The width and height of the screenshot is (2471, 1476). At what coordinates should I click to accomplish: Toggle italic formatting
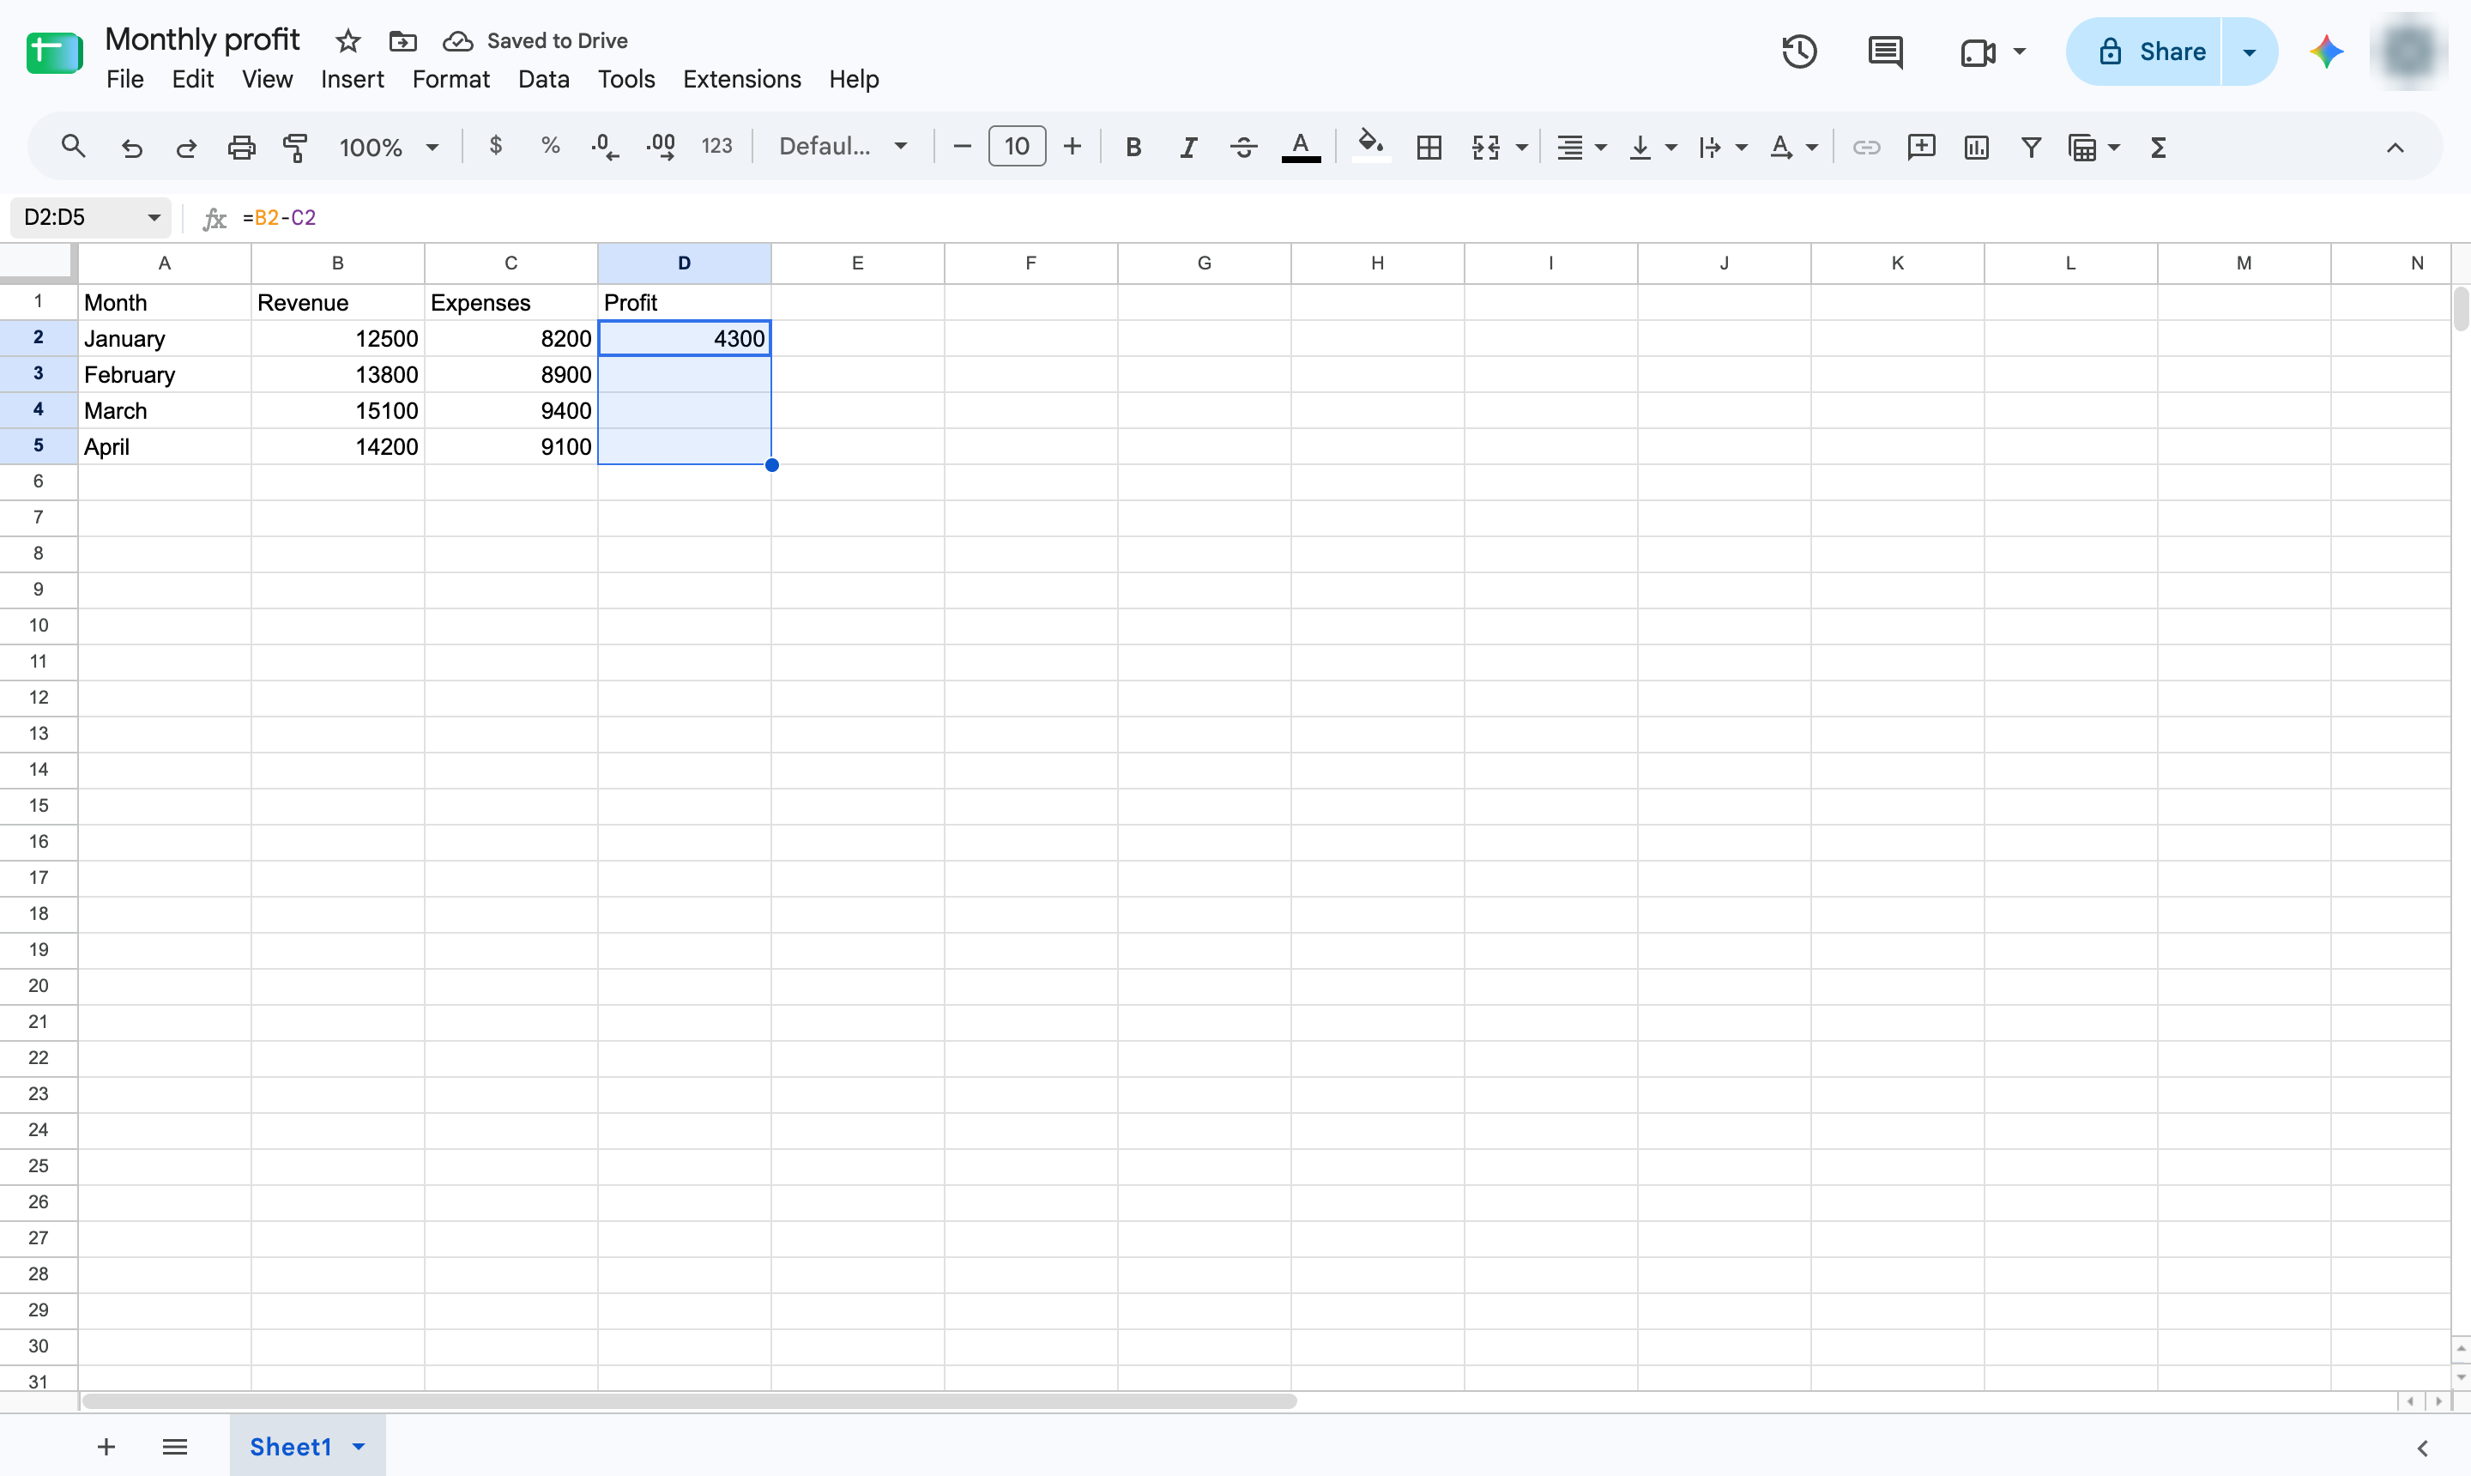1187,148
